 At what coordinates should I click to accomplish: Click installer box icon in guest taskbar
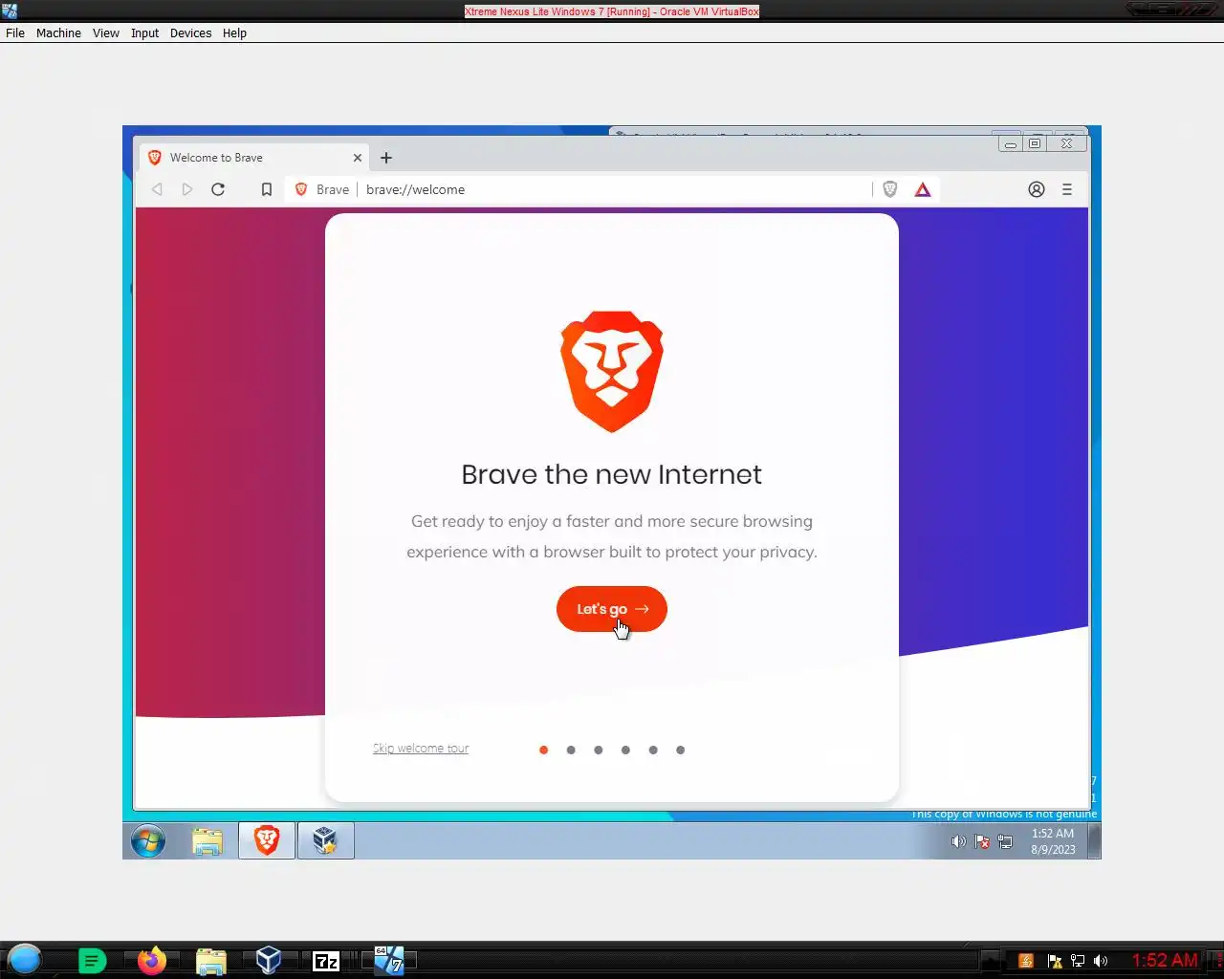tap(325, 840)
